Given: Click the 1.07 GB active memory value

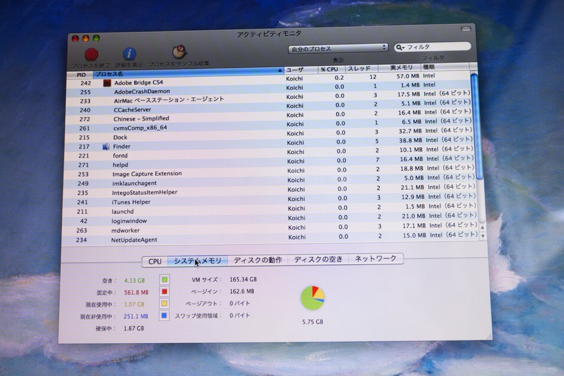Looking at the screenshot, I should (134, 304).
